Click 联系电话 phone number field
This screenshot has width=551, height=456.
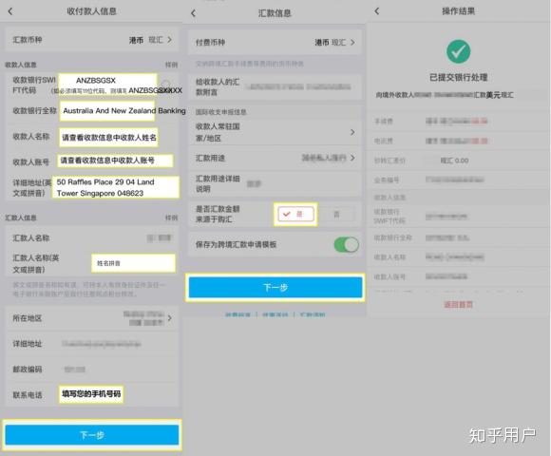click(91, 394)
